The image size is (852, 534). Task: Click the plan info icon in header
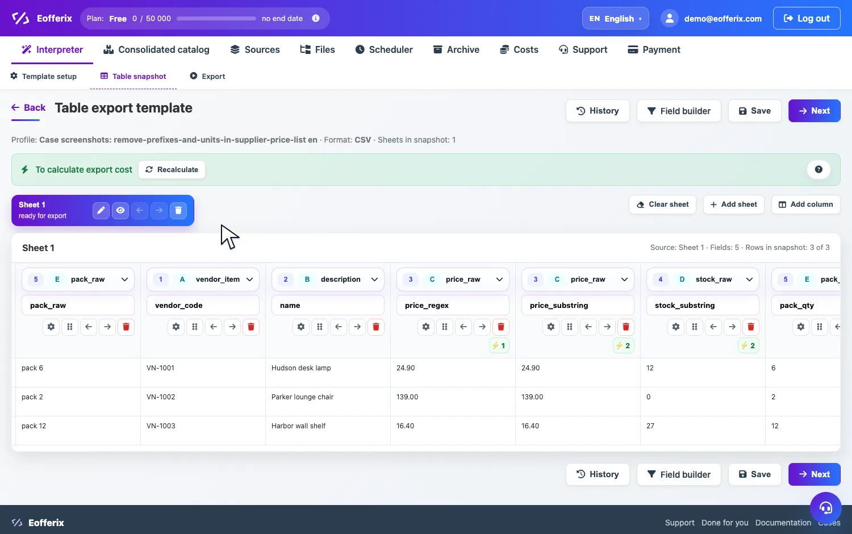pos(316,18)
